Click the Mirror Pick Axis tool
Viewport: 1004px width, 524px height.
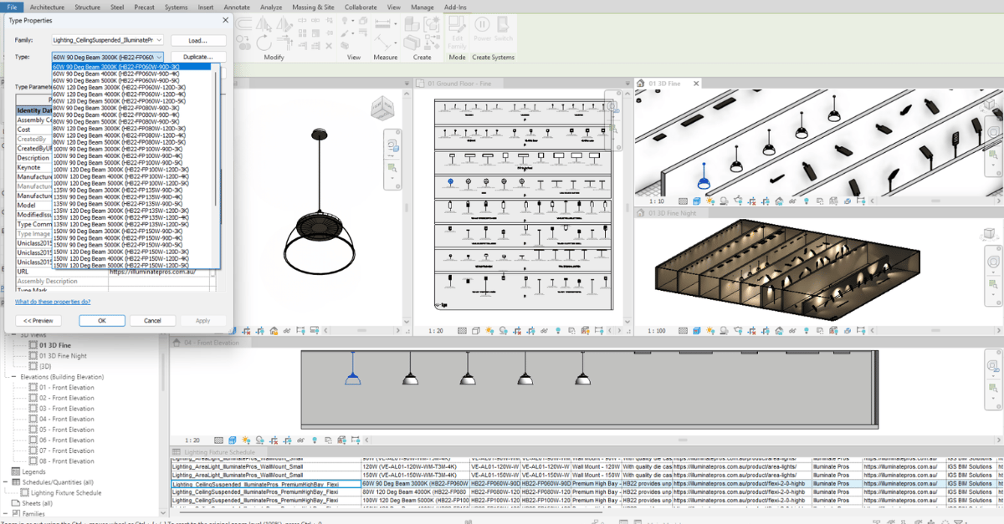[264, 23]
